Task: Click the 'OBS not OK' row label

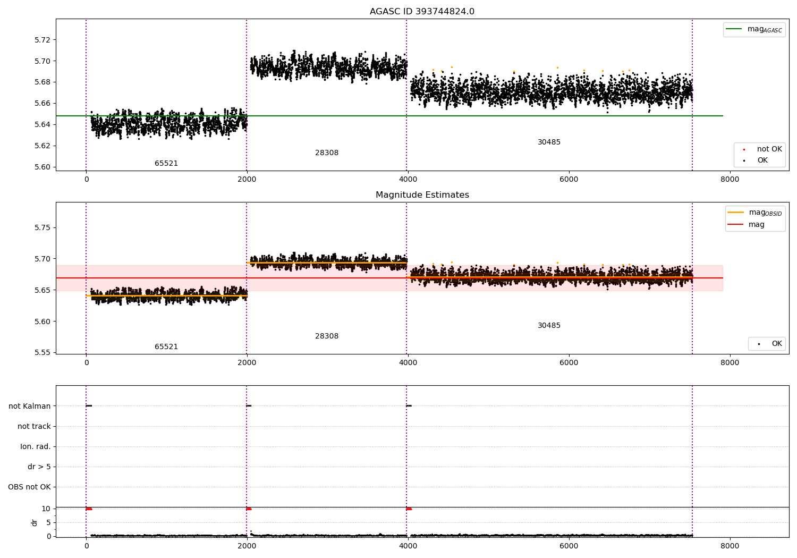Action: point(30,487)
